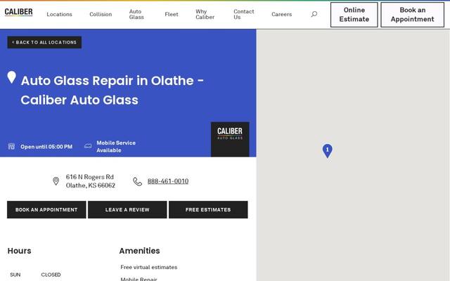Image resolution: width=450 pixels, height=281 pixels.
Task: Click the Online Estimate button
Action: click(x=354, y=15)
